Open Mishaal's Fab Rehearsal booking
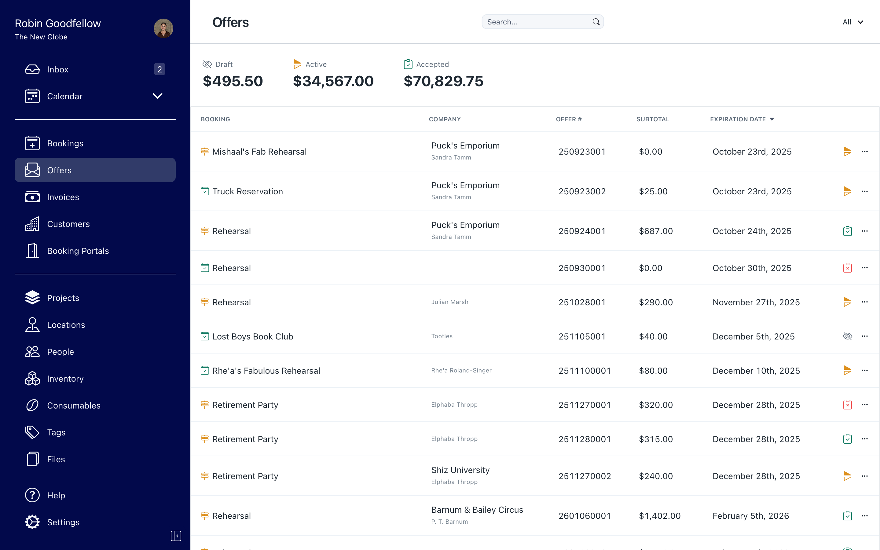880x550 pixels. [259, 152]
